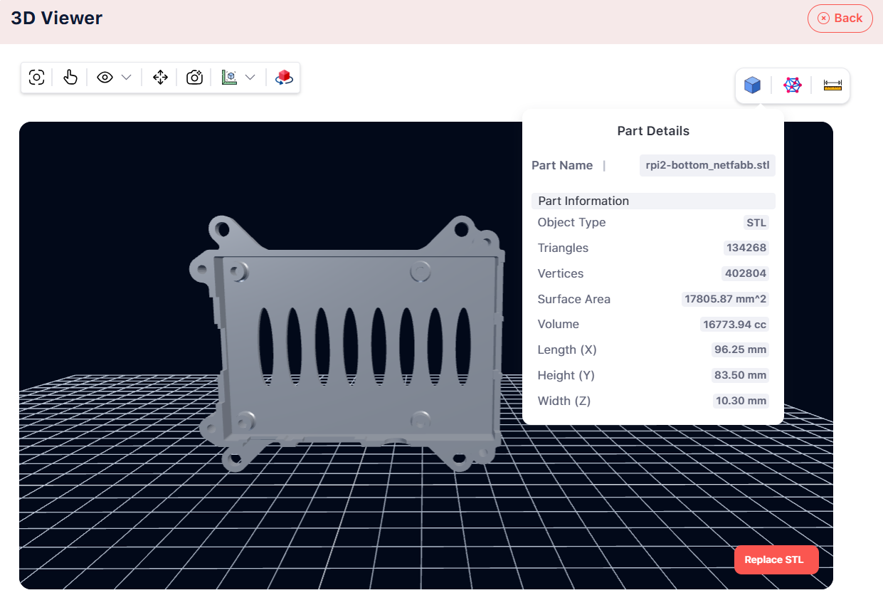Viewport: 883px width, 610px height.
Task: Click the rpi2-bottom_netfabb.stl part name field
Action: (x=707, y=165)
